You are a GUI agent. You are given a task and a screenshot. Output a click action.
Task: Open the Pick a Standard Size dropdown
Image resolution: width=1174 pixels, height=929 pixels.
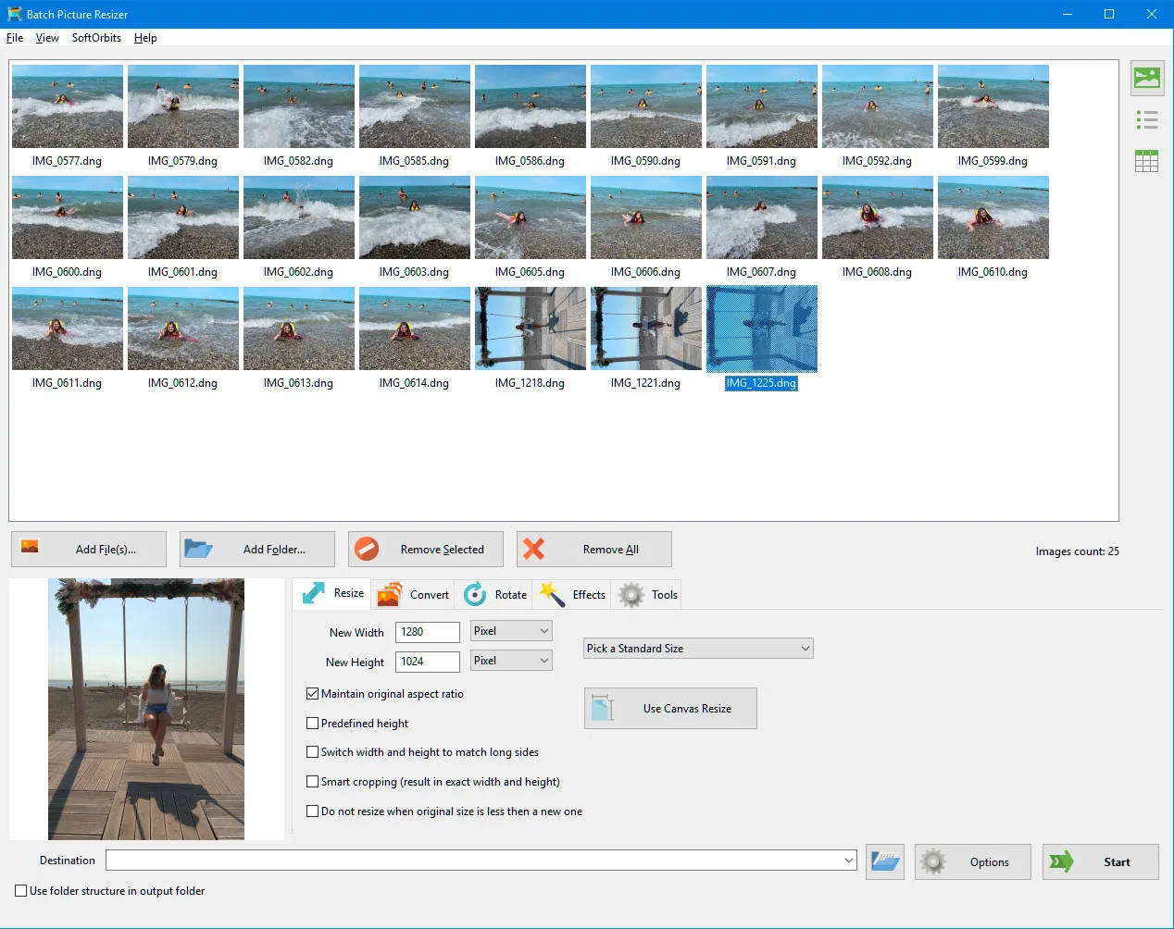pyautogui.click(x=697, y=648)
